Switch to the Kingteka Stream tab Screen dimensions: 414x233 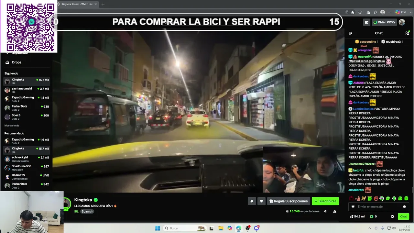[x=77, y=4]
